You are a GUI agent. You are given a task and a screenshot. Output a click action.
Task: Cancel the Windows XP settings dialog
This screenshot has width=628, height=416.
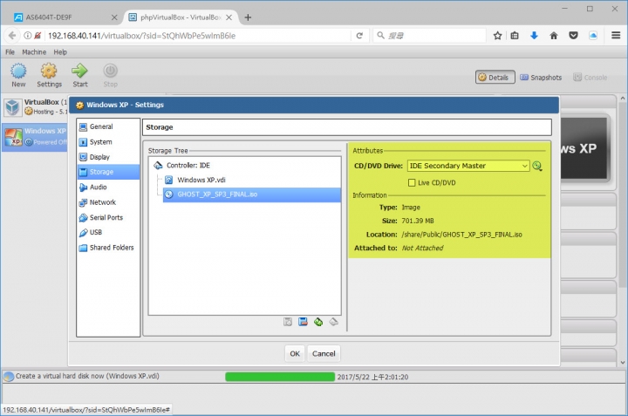coord(324,353)
